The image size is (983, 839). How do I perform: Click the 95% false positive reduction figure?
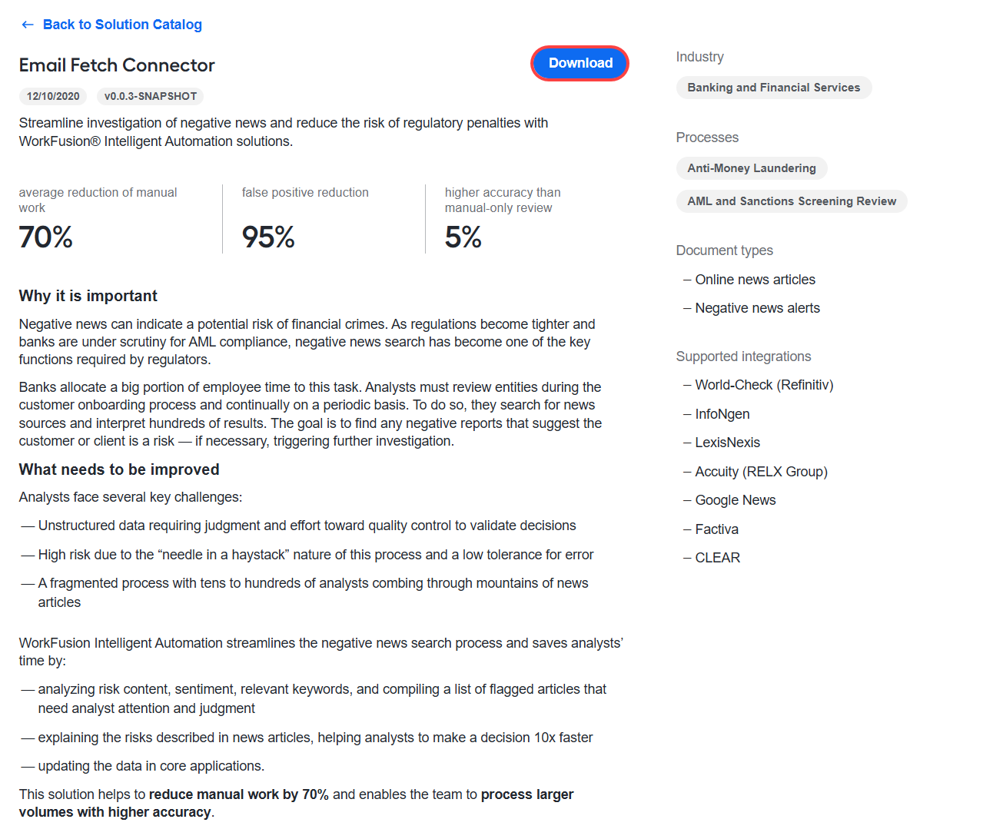(x=268, y=237)
